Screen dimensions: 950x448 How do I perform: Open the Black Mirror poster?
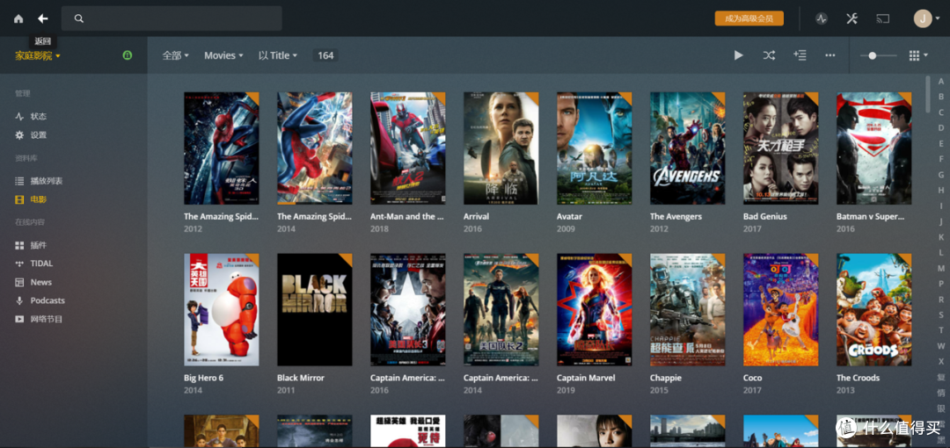click(x=314, y=309)
